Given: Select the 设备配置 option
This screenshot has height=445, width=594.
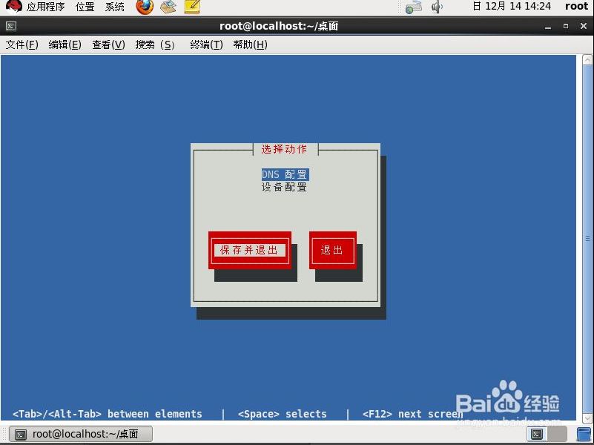Looking at the screenshot, I should pyautogui.click(x=285, y=188).
